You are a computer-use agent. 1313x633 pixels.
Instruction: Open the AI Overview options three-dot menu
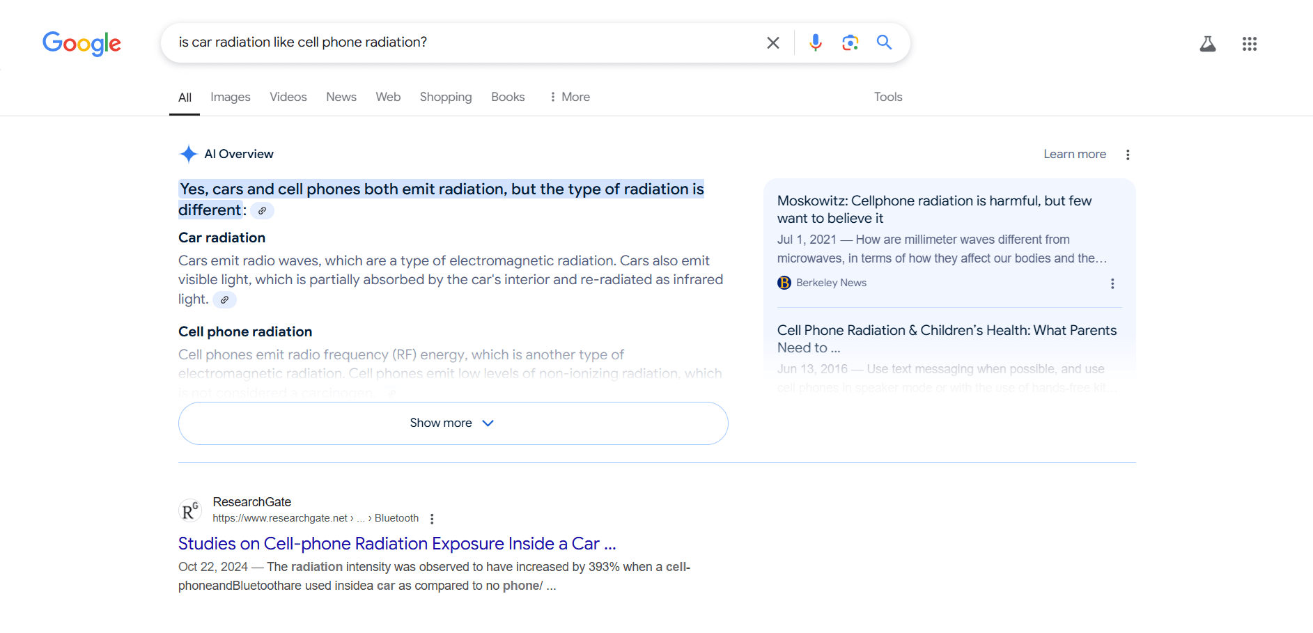point(1128,154)
